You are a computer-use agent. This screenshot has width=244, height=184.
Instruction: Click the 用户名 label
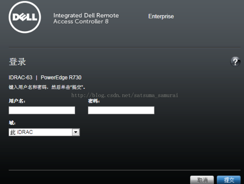(x=17, y=101)
